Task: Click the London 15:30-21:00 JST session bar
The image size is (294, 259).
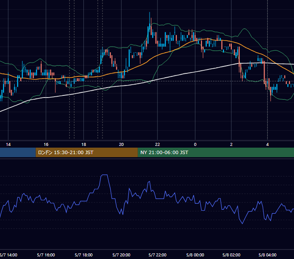Action: click(x=86, y=152)
